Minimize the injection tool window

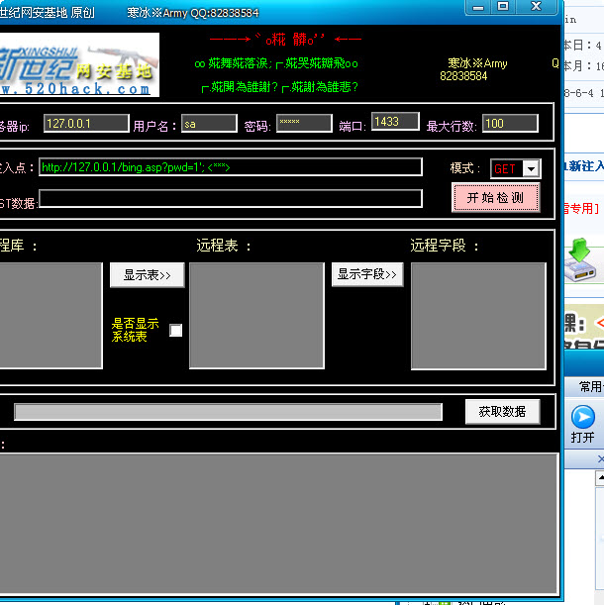[x=478, y=7]
